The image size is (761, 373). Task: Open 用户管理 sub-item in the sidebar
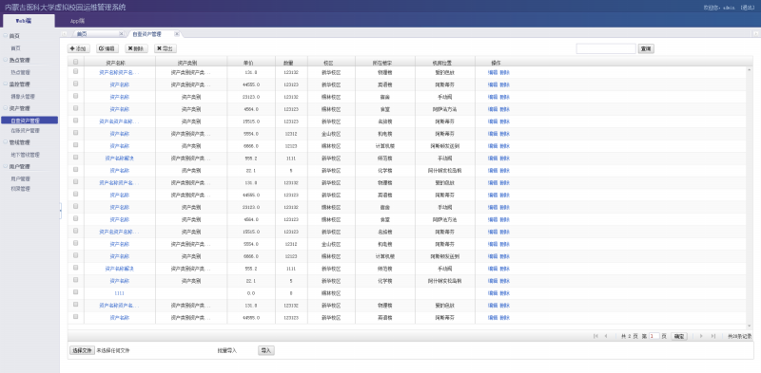(20, 178)
